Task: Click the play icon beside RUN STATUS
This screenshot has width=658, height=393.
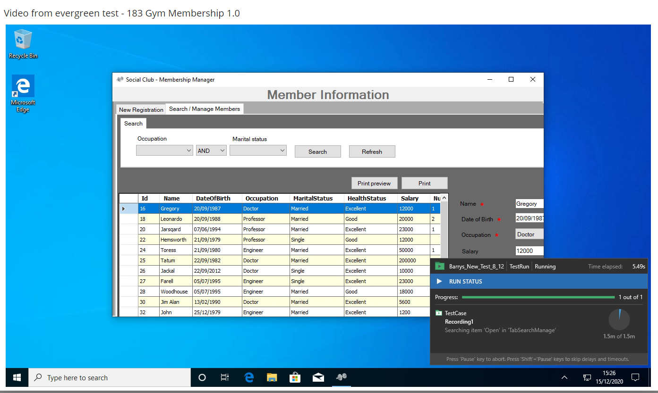Action: 439,281
